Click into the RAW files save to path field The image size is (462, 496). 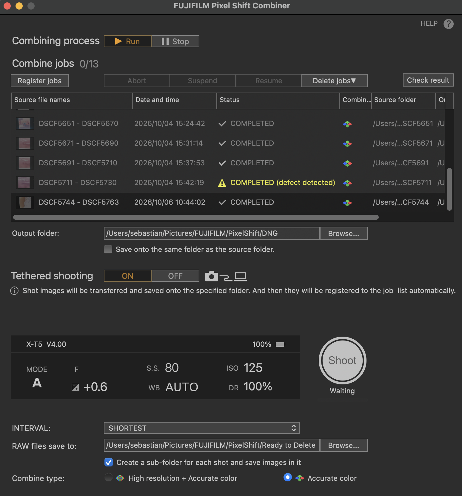[212, 445]
